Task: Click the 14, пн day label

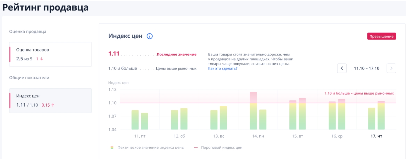Action: pos(258,136)
